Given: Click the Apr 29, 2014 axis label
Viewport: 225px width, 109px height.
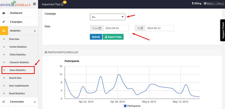Looking at the screenshot, I should 117,102.
